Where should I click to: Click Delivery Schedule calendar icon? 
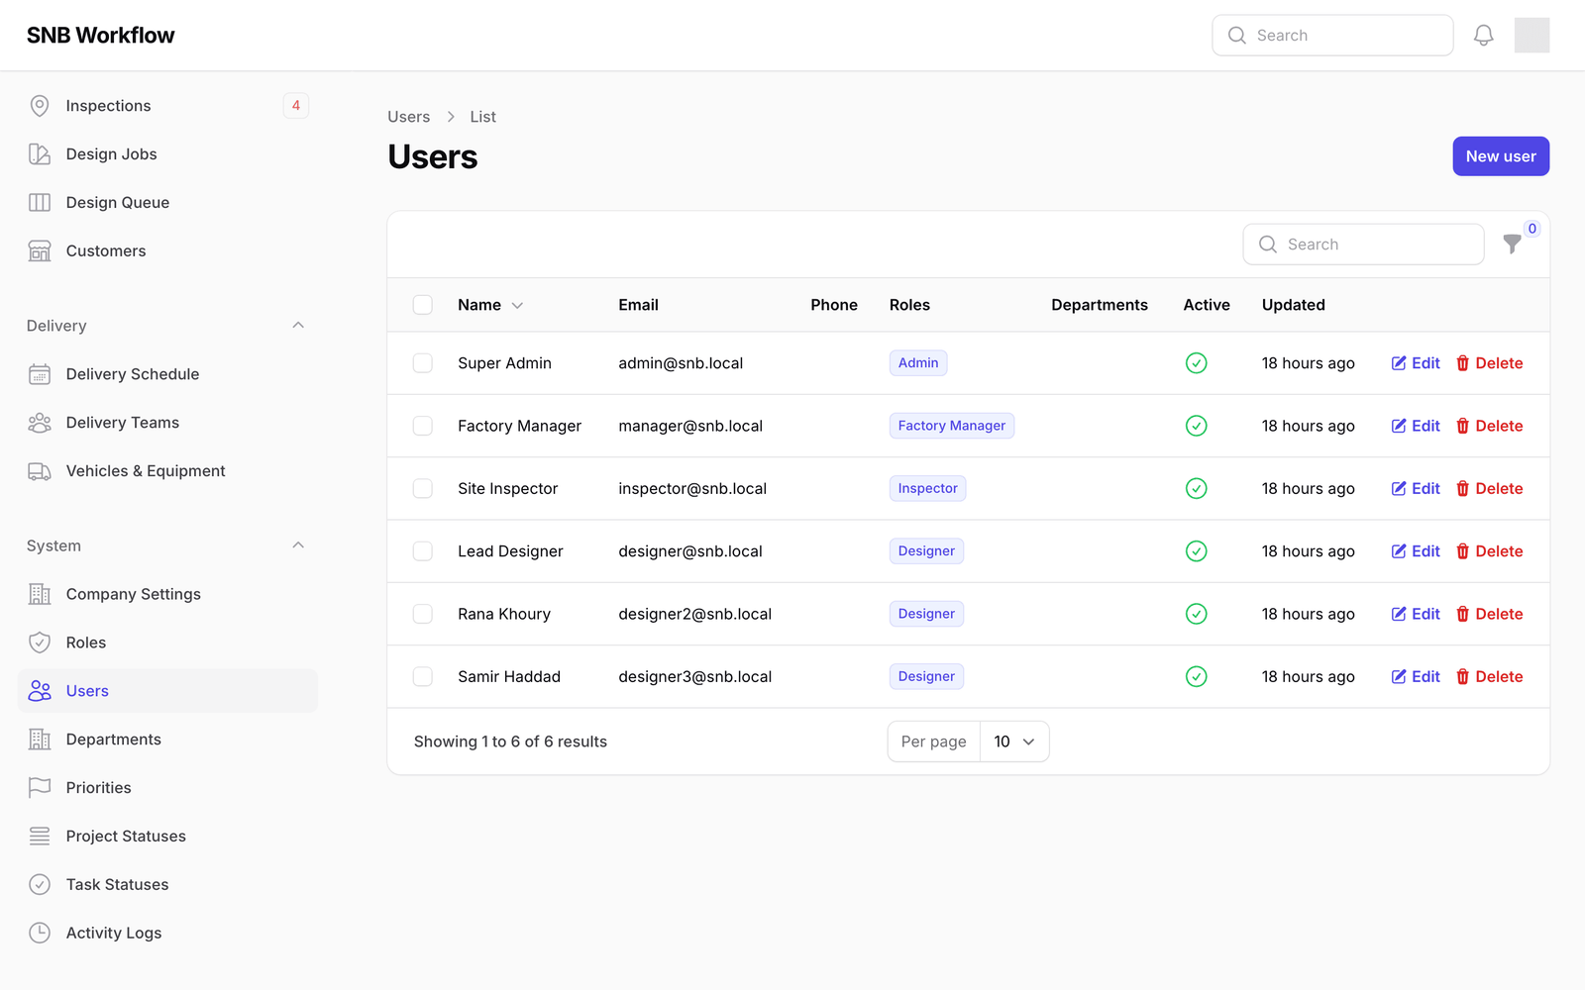coord(40,374)
